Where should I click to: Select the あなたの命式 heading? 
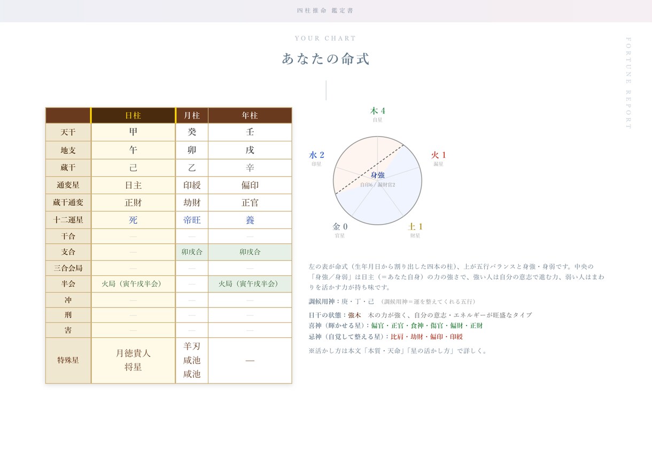325,59
